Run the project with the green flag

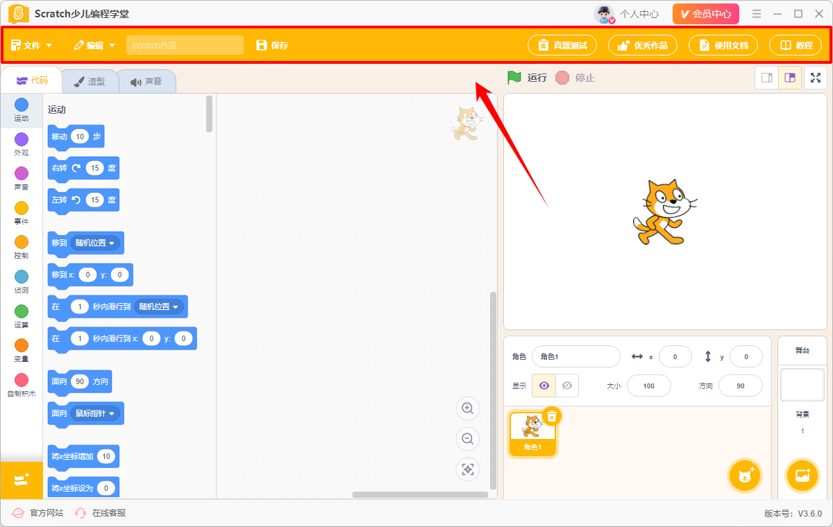514,78
